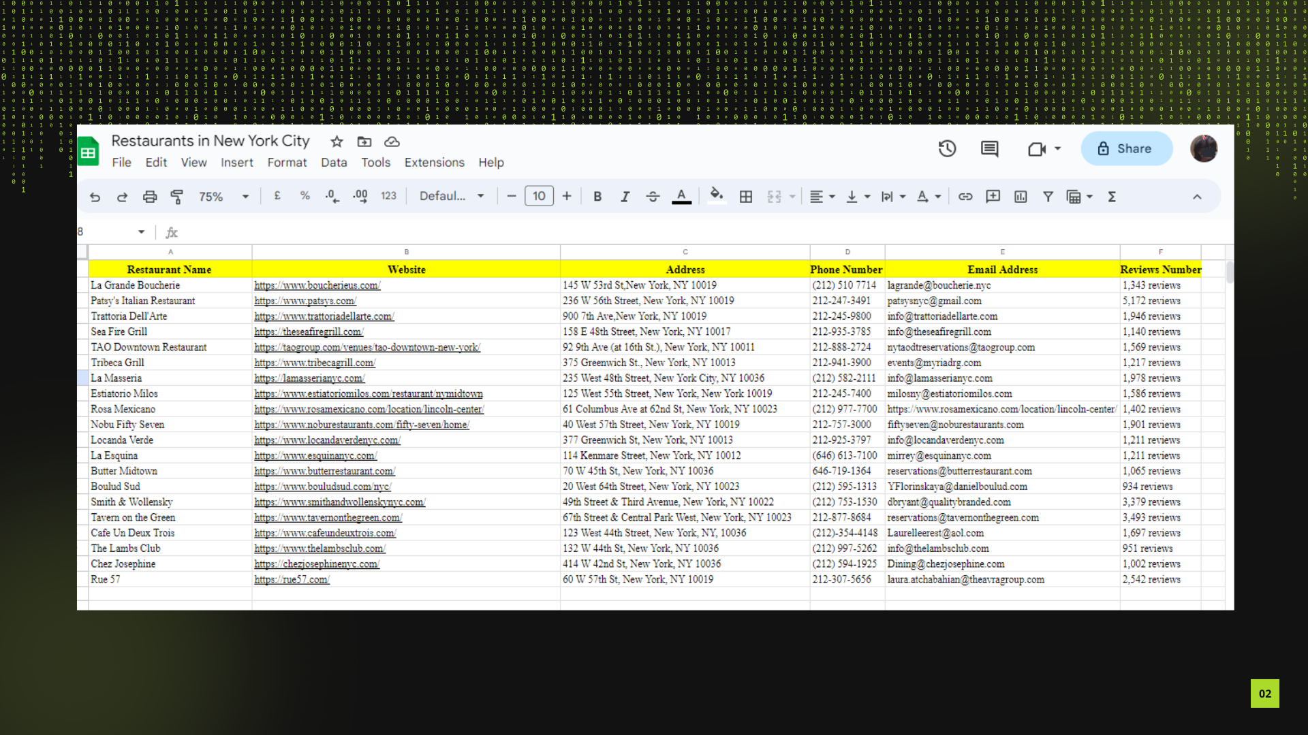
Task: Insert a comment from the toolbar
Action: (993, 197)
